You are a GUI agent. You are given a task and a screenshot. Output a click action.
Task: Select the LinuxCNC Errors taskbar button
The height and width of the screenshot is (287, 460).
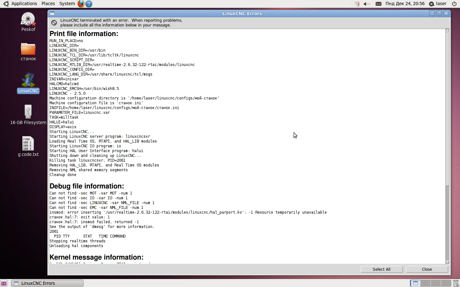(48, 283)
